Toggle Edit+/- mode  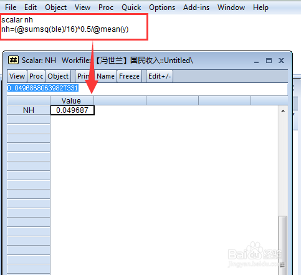[x=160, y=76]
